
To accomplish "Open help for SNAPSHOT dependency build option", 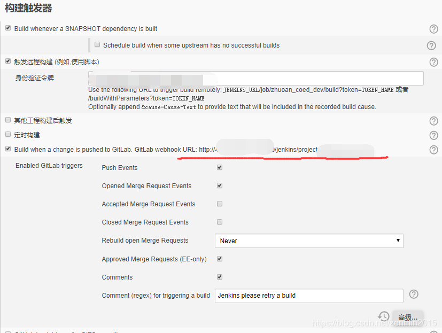I will pyautogui.click(x=433, y=29).
